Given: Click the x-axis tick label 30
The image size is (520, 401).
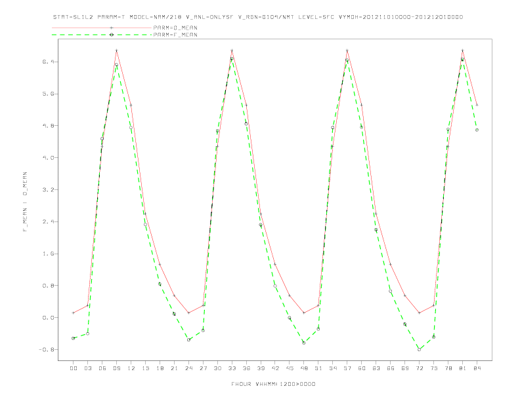Looking at the screenshot, I should click(217, 368).
